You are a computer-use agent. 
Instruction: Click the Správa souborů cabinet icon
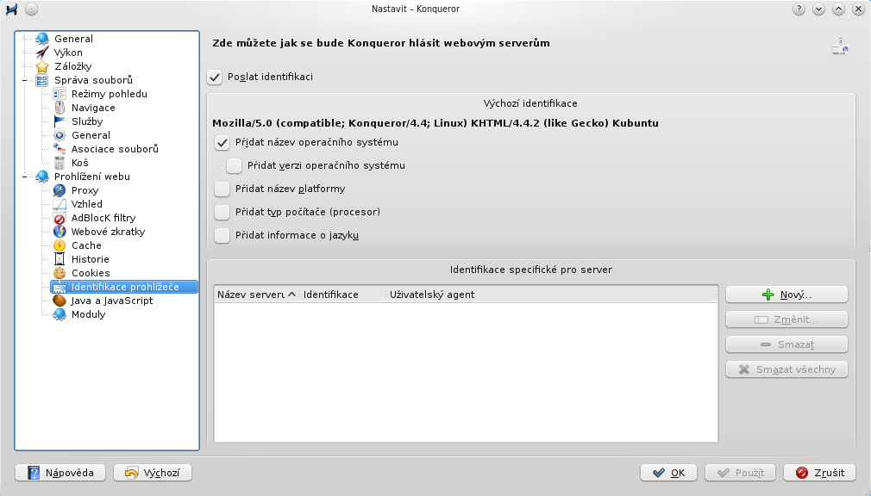[42, 80]
